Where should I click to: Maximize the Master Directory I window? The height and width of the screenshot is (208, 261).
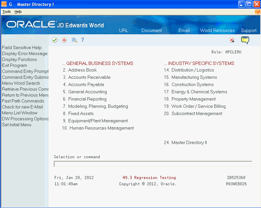(249, 4)
